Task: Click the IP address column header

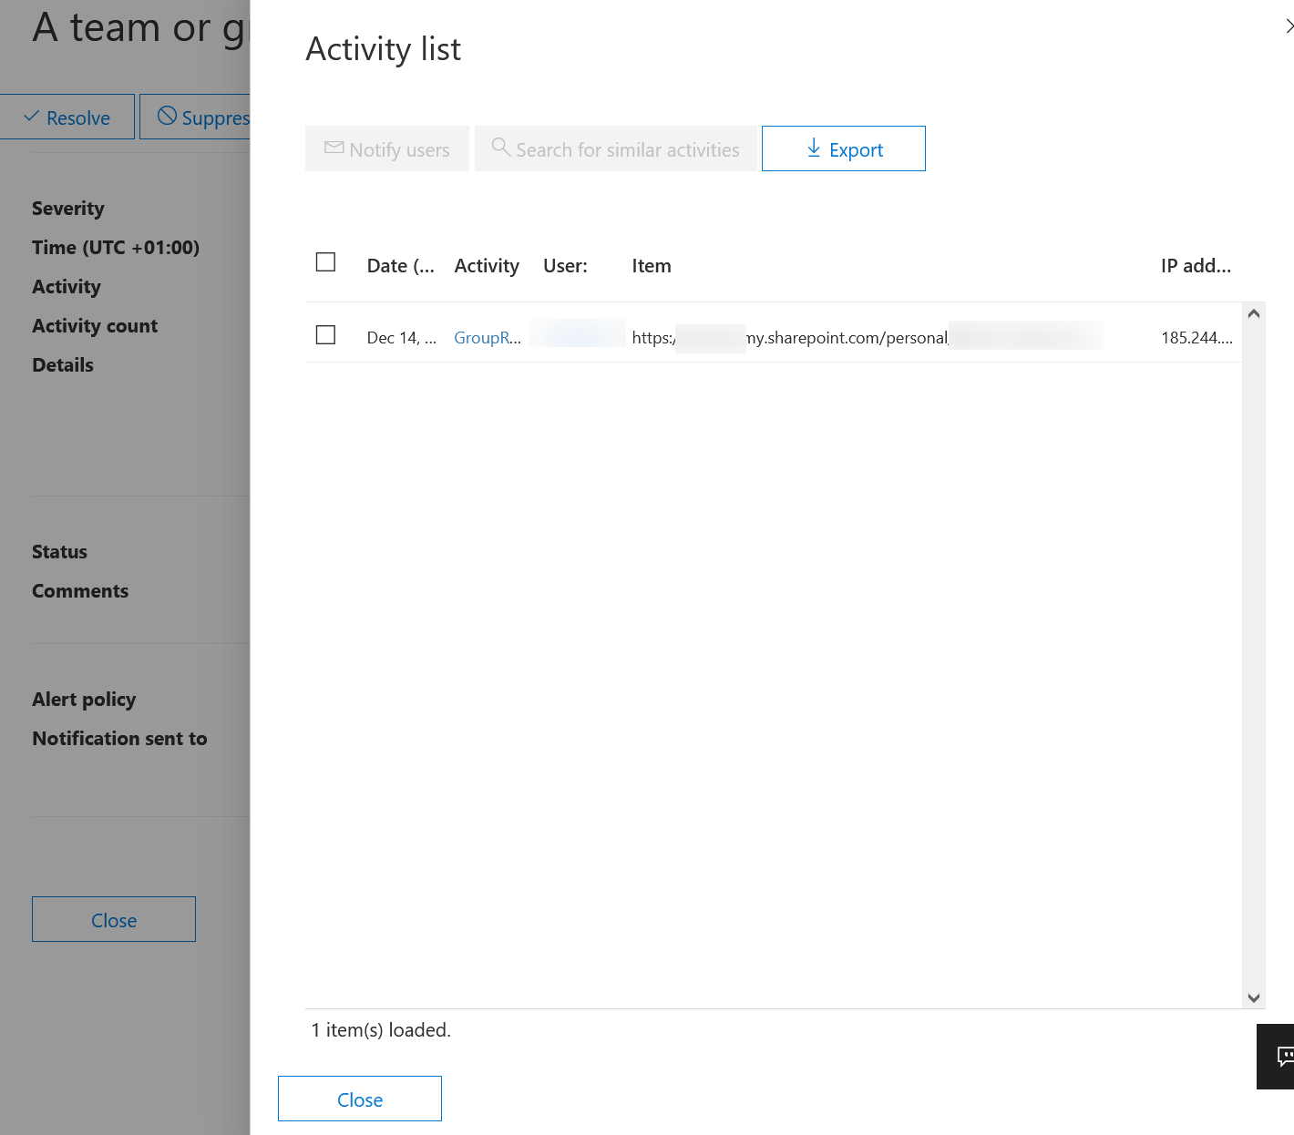Action: pos(1196,266)
